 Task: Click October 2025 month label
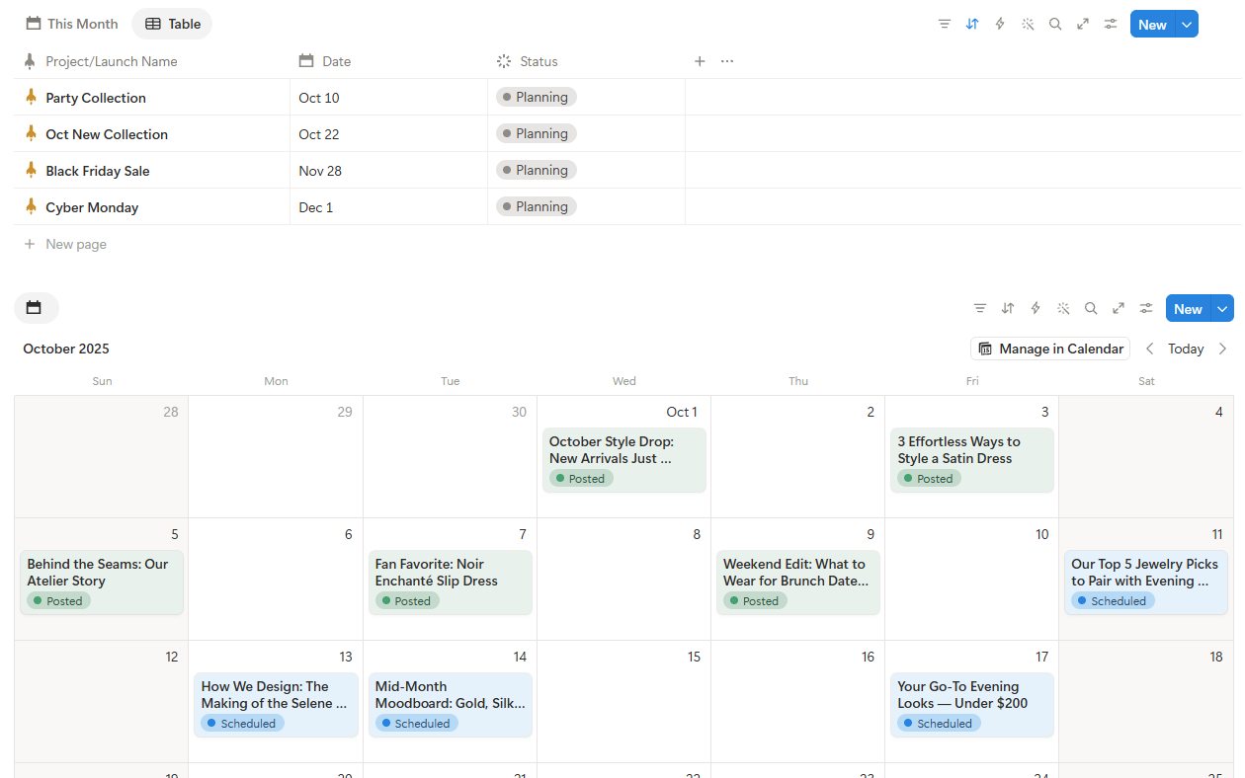[x=66, y=349]
